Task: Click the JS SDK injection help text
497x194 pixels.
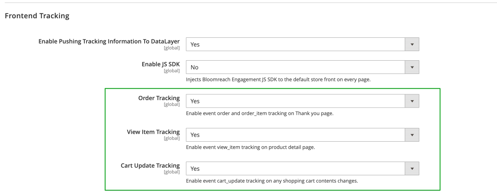Action: pyautogui.click(x=278, y=80)
